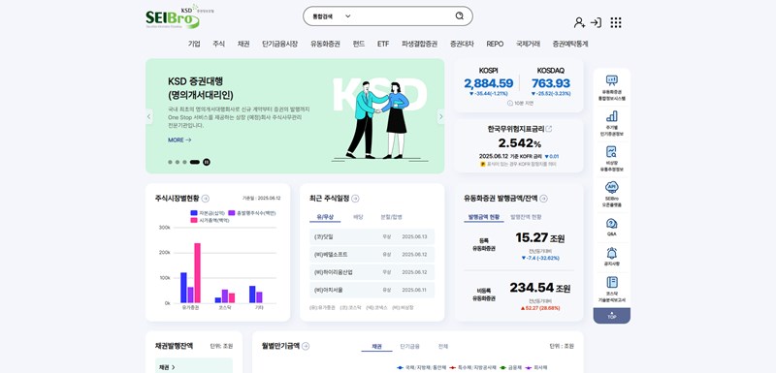
Task: Open the 기업 menu
Action: pyautogui.click(x=194, y=44)
